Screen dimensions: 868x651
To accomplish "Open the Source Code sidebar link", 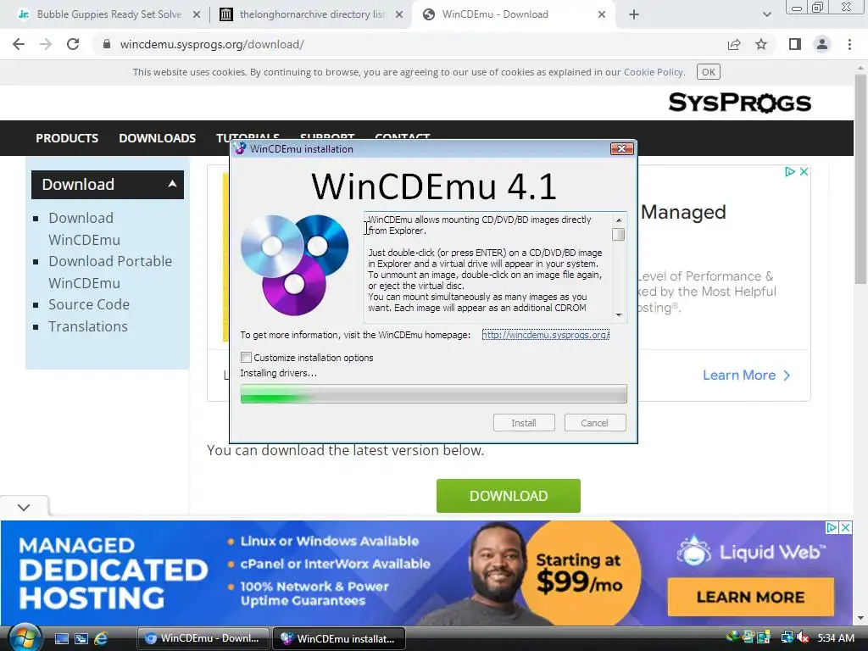I will (x=88, y=304).
